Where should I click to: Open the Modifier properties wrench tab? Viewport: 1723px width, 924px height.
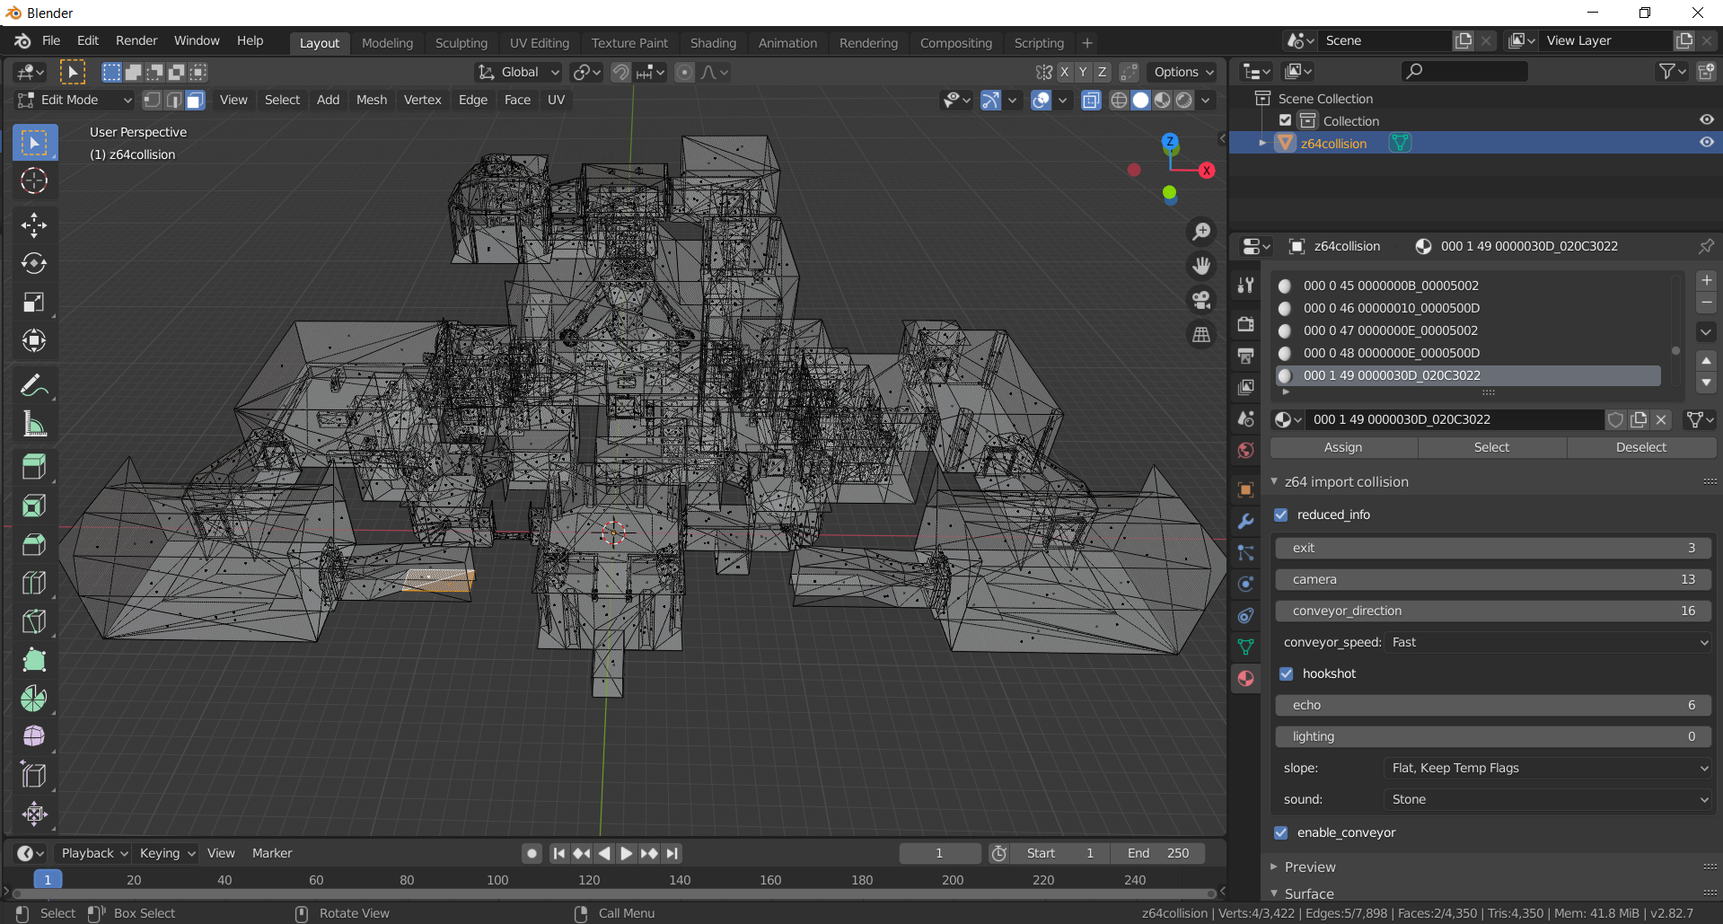point(1245,522)
